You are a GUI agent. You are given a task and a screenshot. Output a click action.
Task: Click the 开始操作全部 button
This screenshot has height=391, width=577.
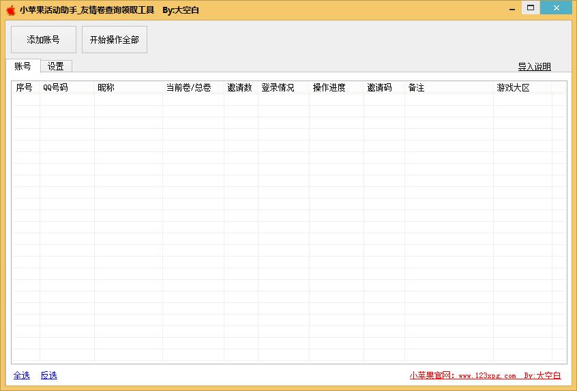pos(114,40)
